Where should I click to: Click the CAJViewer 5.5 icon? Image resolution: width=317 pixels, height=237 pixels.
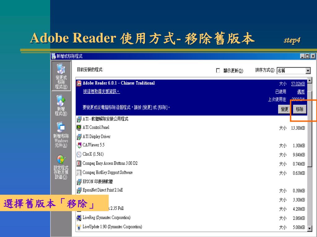click(79, 145)
